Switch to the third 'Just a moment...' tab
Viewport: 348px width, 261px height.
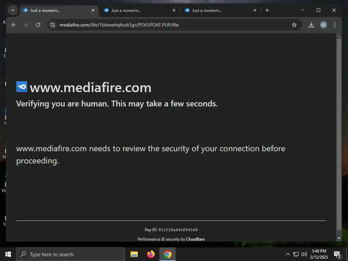(221, 11)
